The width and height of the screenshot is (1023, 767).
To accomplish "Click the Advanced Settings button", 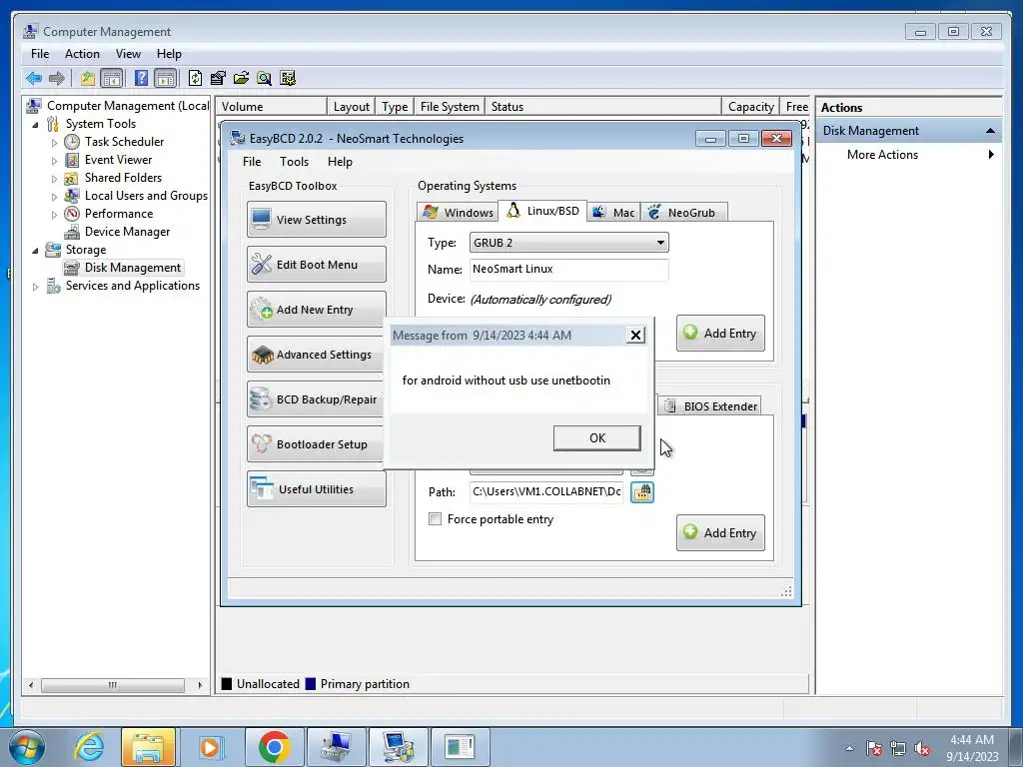I will 317,355.
